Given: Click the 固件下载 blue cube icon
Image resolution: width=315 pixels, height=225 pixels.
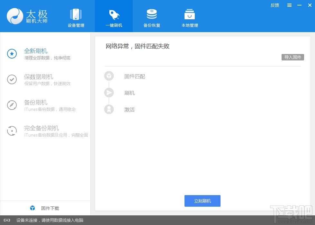Looking at the screenshot, I should tap(32, 208).
